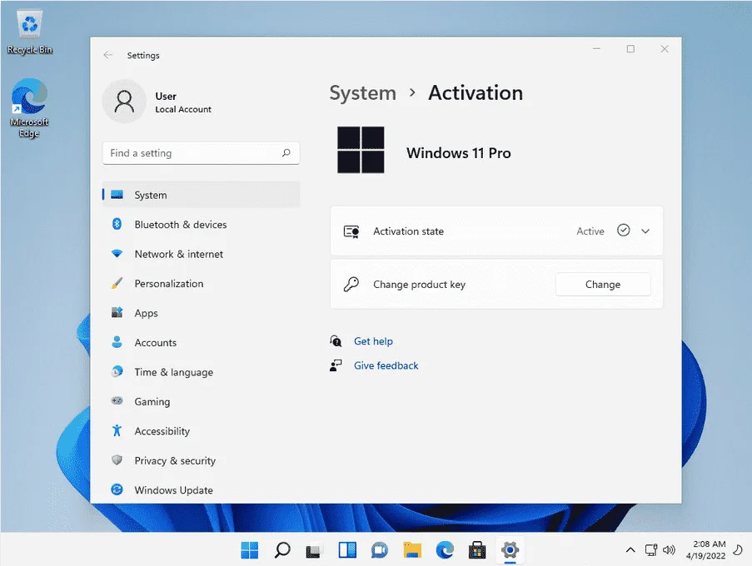The width and height of the screenshot is (752, 566).
Task: Click System in the breadcrumb
Action: [363, 93]
